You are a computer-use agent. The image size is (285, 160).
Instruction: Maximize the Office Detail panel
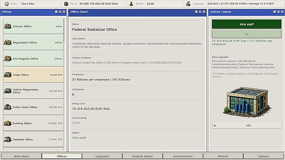[200, 12]
